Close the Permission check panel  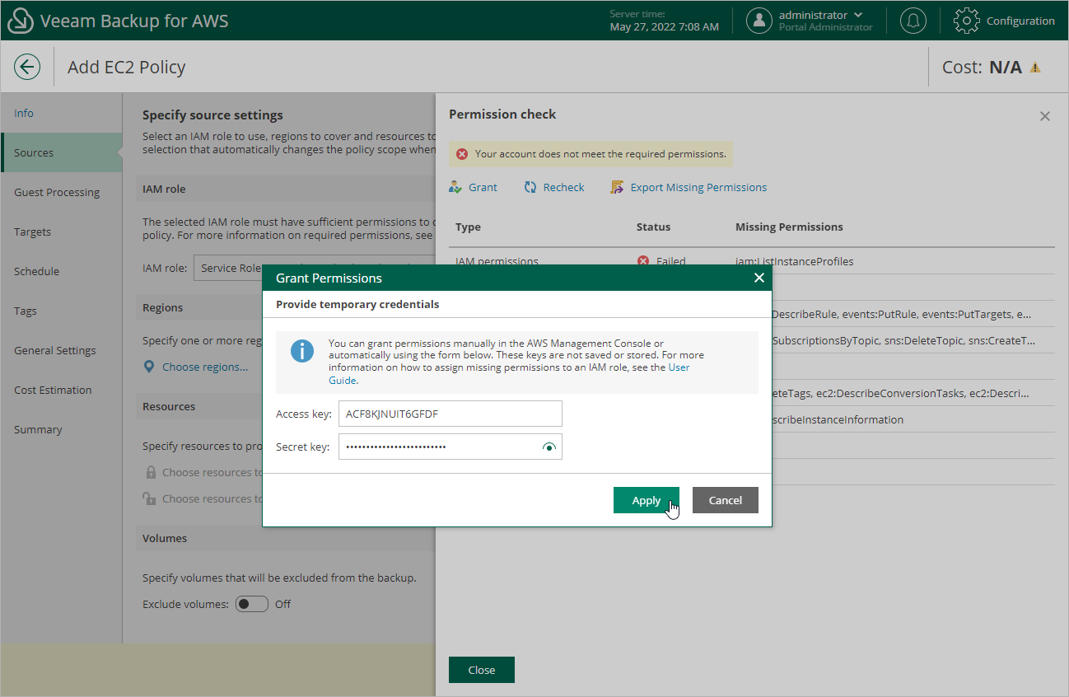point(1044,116)
